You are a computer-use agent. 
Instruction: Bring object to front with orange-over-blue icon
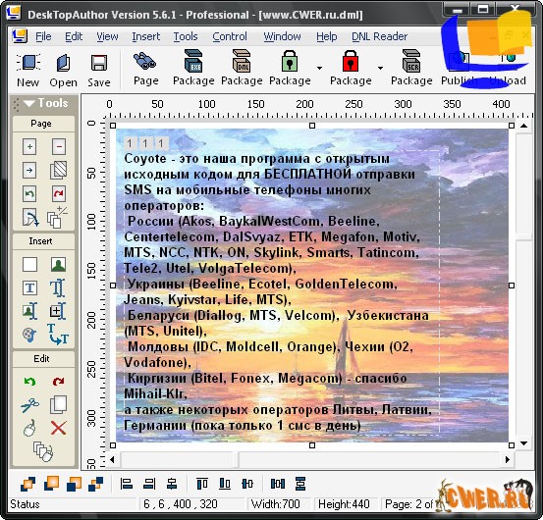(x=52, y=484)
